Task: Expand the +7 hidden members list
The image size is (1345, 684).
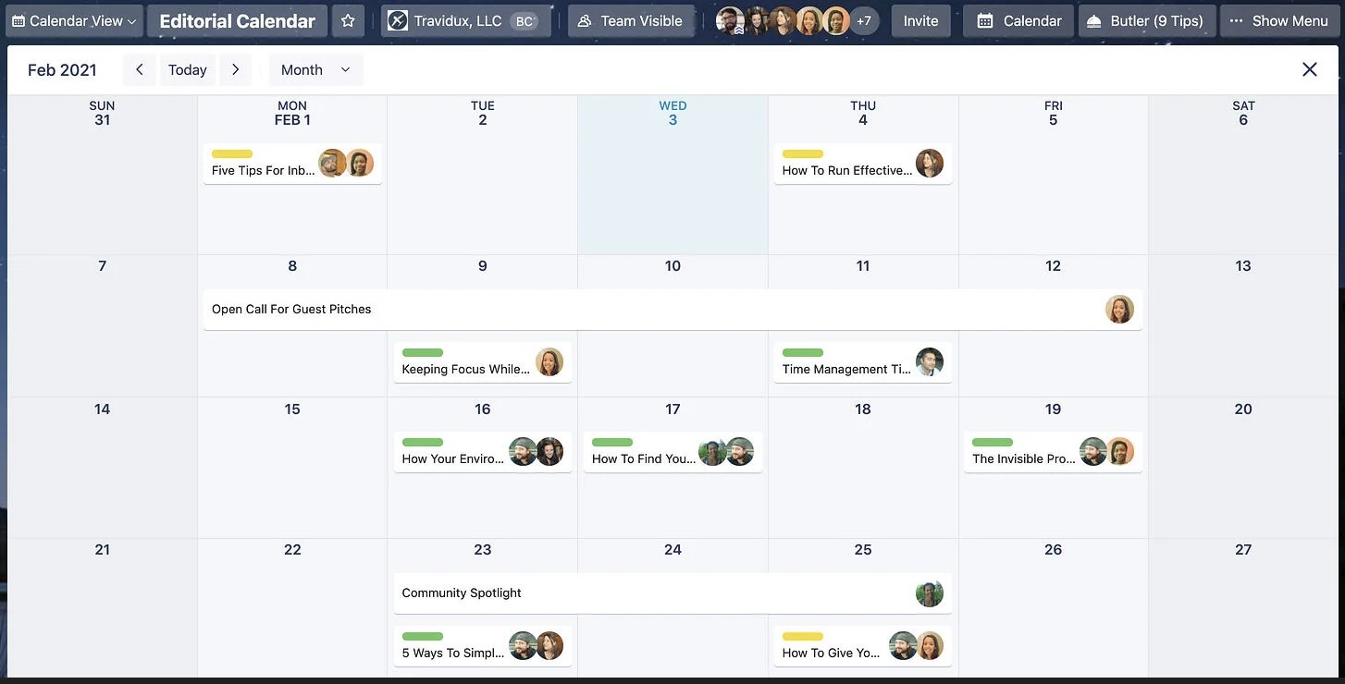Action: click(864, 20)
